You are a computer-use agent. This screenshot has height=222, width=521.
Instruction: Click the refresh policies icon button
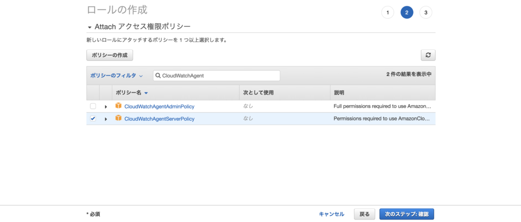tap(428, 55)
